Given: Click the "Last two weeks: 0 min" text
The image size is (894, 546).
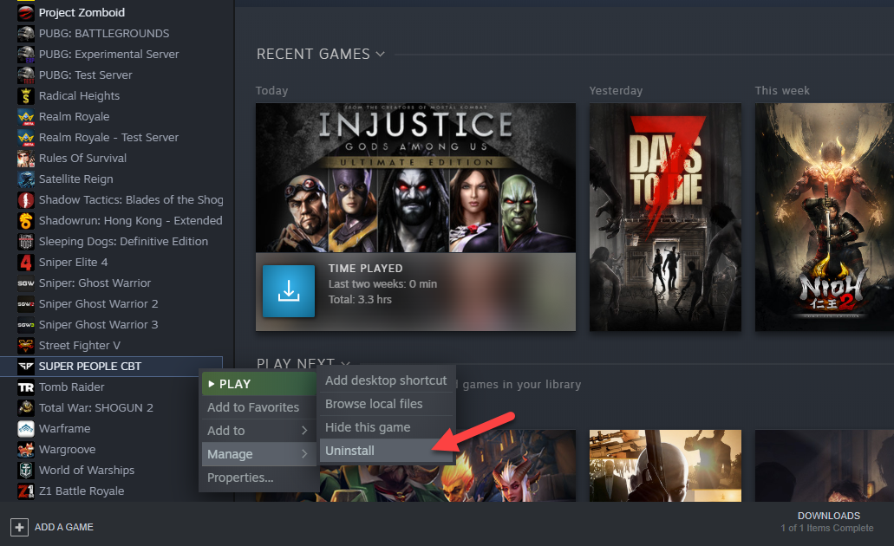Looking at the screenshot, I should point(382,283).
